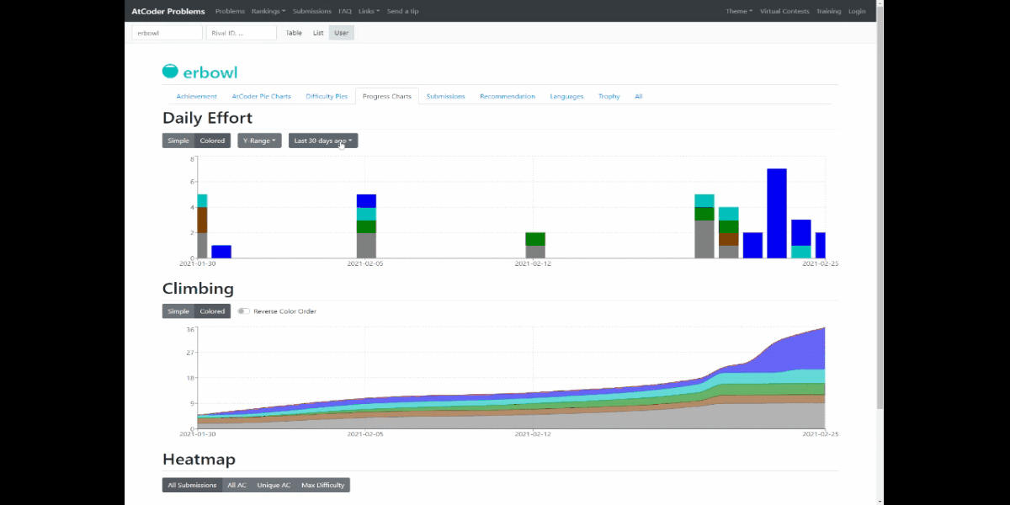Focus the user ID field containing erbowl

click(167, 33)
